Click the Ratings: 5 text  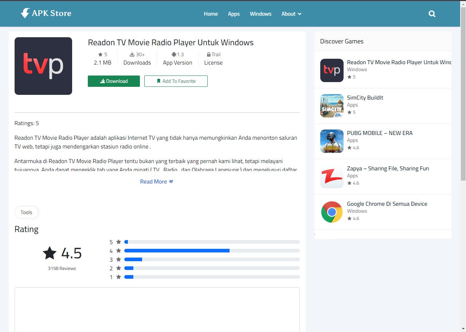(27, 123)
